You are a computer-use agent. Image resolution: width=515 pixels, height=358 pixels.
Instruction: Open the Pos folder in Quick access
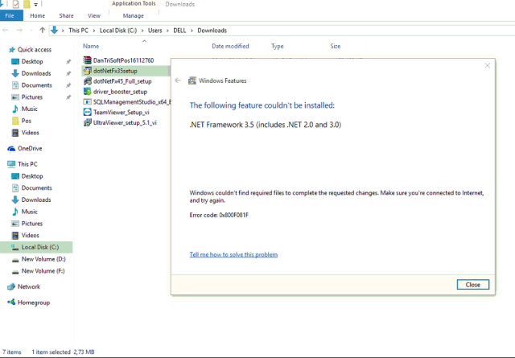click(x=27, y=121)
